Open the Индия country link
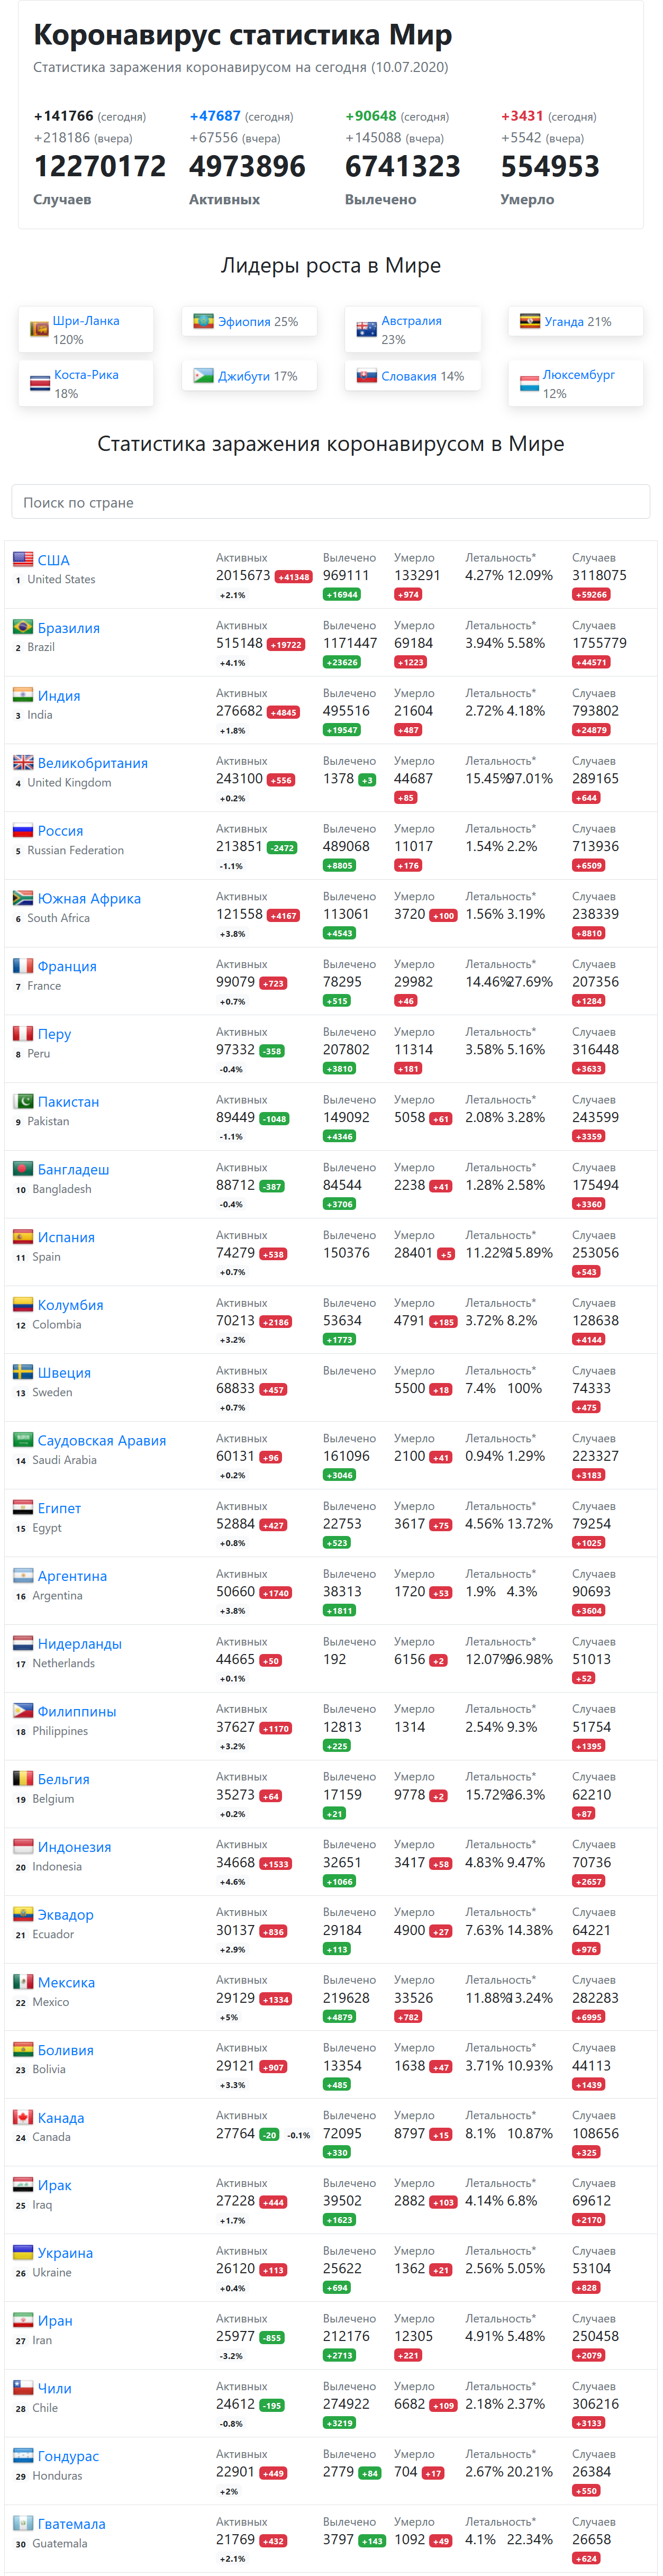The height and width of the screenshot is (2576, 663). [59, 696]
